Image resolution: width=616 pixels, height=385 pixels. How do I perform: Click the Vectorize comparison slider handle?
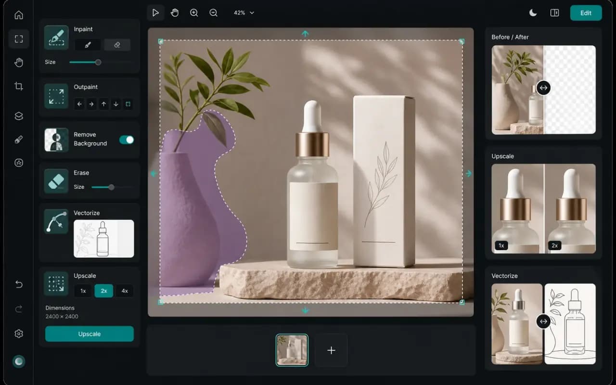click(x=543, y=321)
